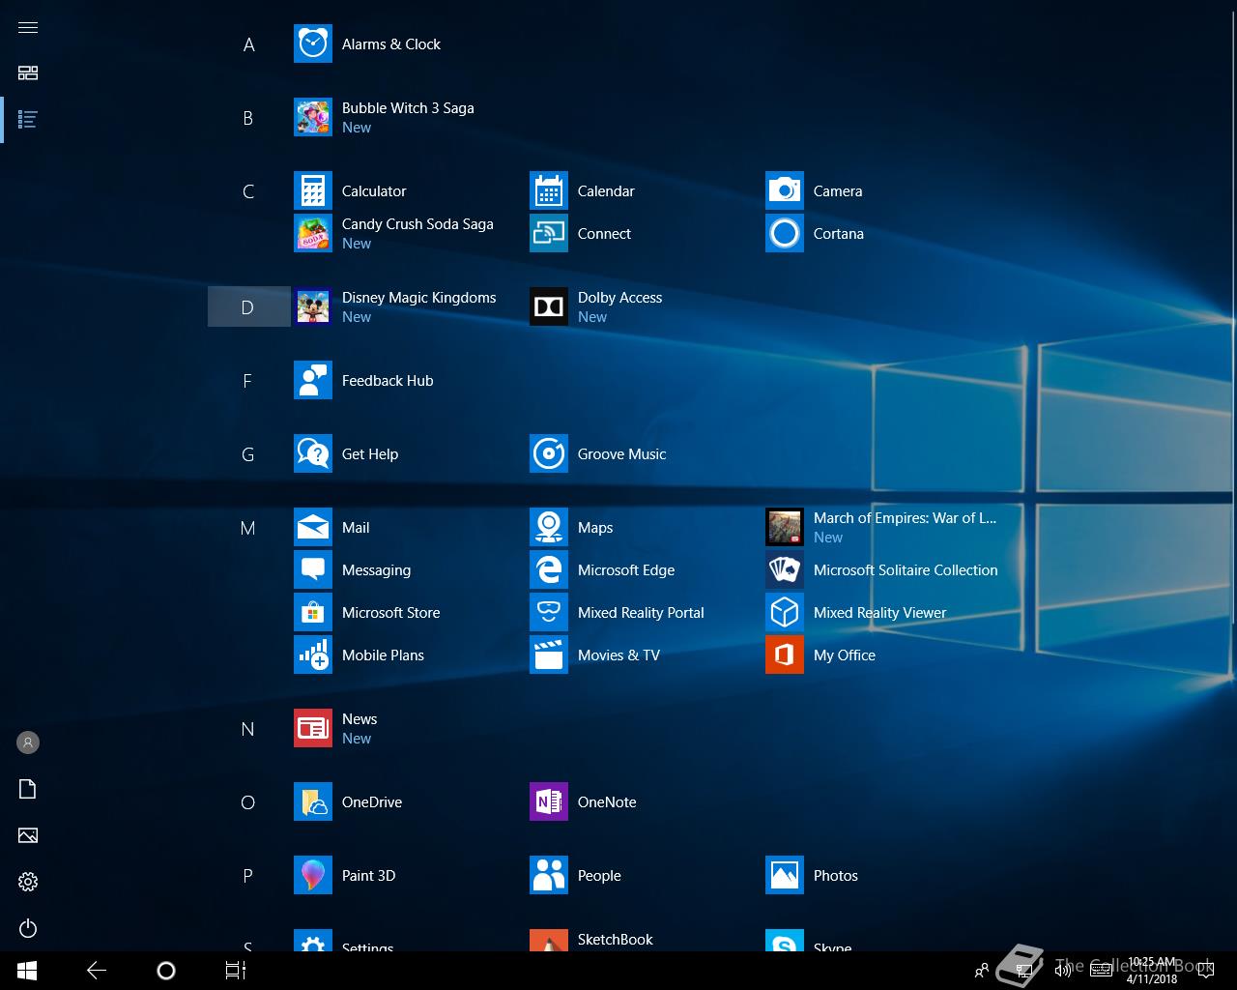This screenshot has height=990, width=1237.
Task: Open Cortana circle on taskbar
Action: 166,971
